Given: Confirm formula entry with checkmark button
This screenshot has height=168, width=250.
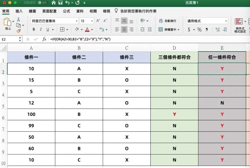Looking at the screenshot, I should click(36, 39).
